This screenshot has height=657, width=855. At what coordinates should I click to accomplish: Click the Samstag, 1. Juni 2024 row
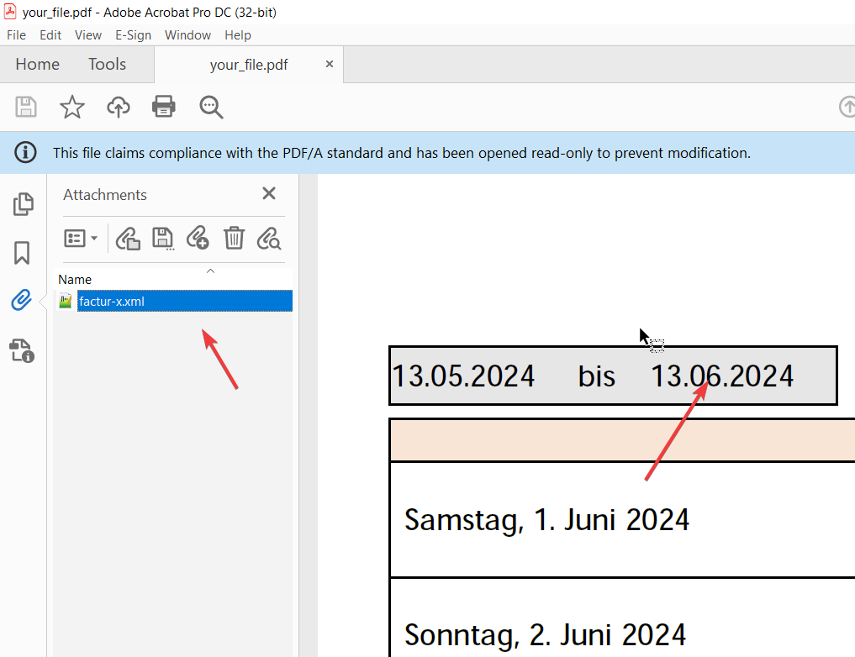[623, 520]
